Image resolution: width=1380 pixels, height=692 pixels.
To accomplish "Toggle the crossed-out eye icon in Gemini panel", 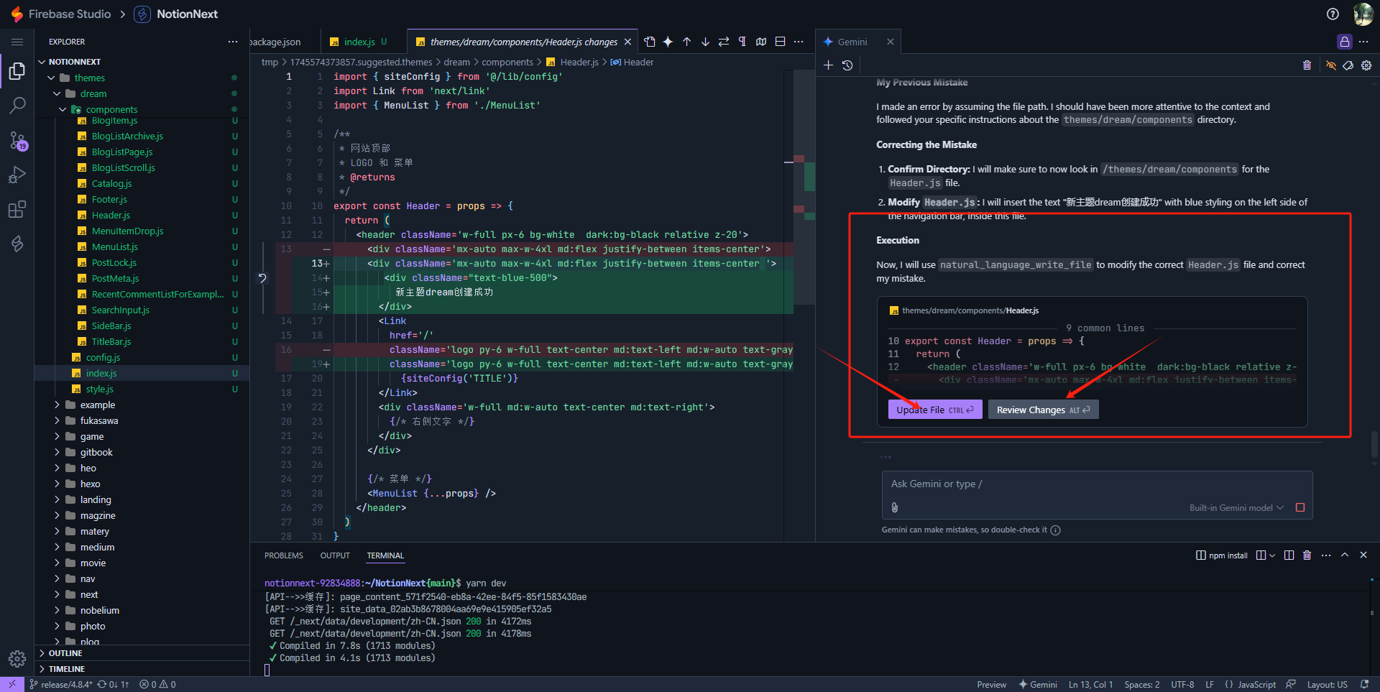I will pos(1330,65).
